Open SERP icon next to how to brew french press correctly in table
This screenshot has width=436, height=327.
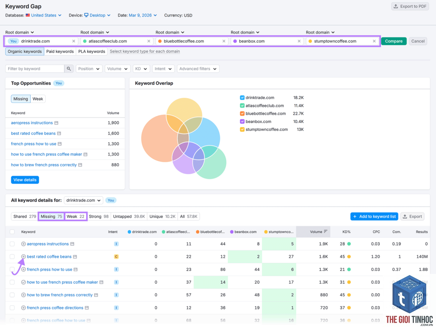(x=96, y=295)
